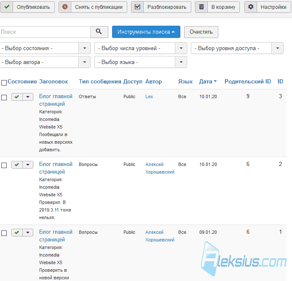This screenshot has height=281, width=292.
Task: Sort by Доступ column header
Action: 133,81
